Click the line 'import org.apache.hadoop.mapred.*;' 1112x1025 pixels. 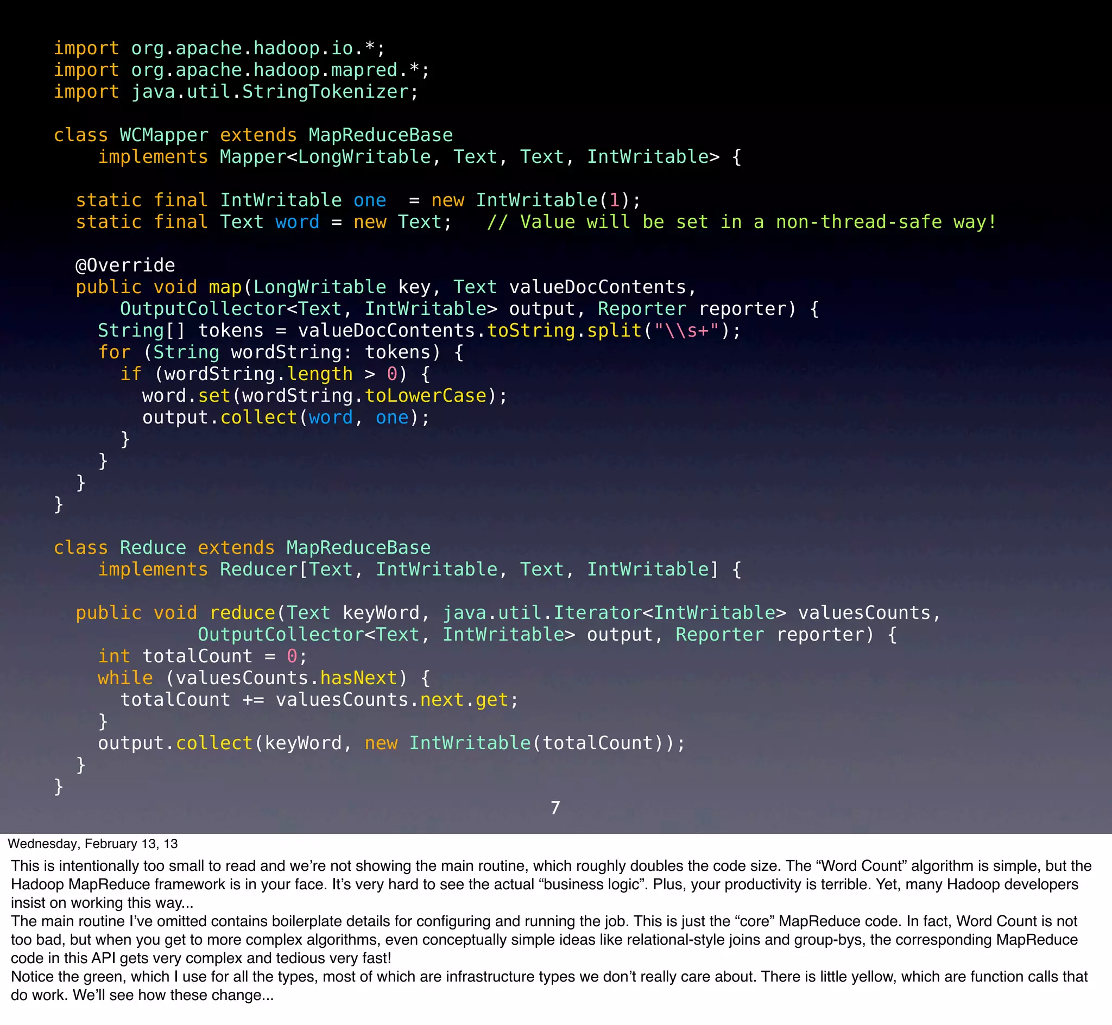tap(241, 70)
